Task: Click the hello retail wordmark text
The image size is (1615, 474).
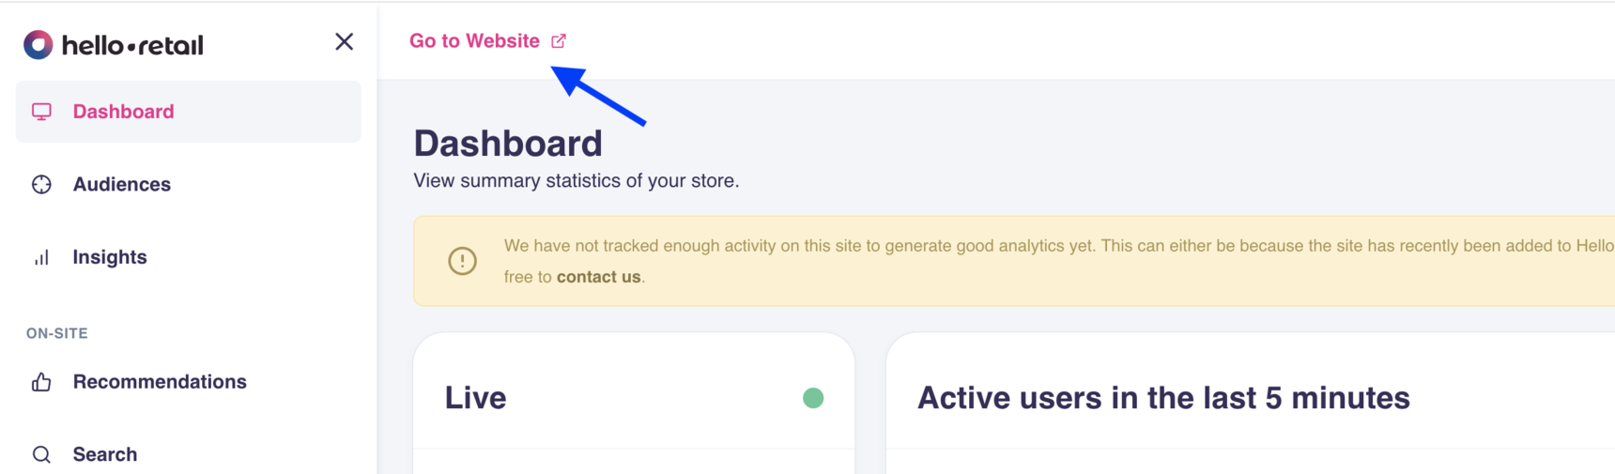Action: tap(132, 45)
